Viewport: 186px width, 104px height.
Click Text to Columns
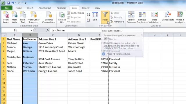pos(131,17)
